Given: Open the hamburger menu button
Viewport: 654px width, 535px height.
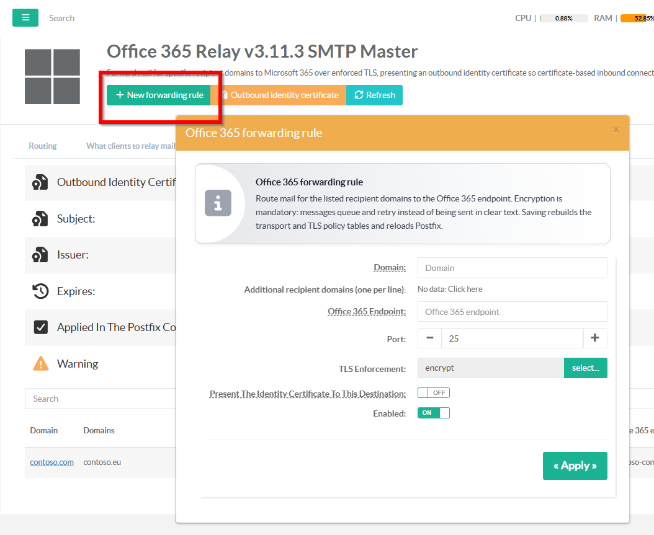Looking at the screenshot, I should coord(25,17).
